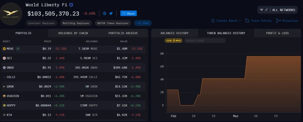Click the World Liberty logo avatar

click(x=11, y=13)
